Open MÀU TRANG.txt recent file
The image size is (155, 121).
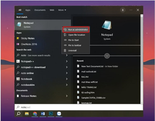click(x=87, y=87)
